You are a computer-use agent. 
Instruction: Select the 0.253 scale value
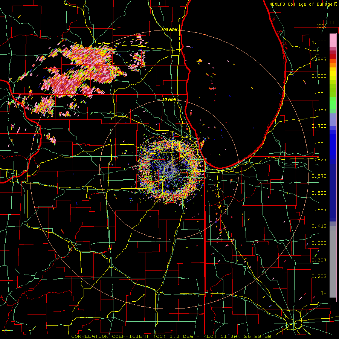coord(319,276)
